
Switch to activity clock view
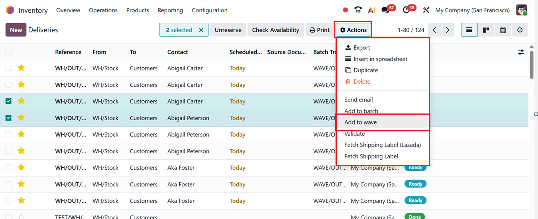pyautogui.click(x=520, y=30)
